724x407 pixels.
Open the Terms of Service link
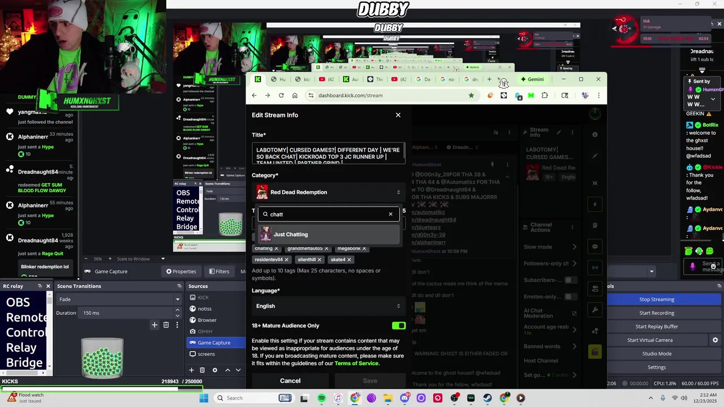[356, 363]
